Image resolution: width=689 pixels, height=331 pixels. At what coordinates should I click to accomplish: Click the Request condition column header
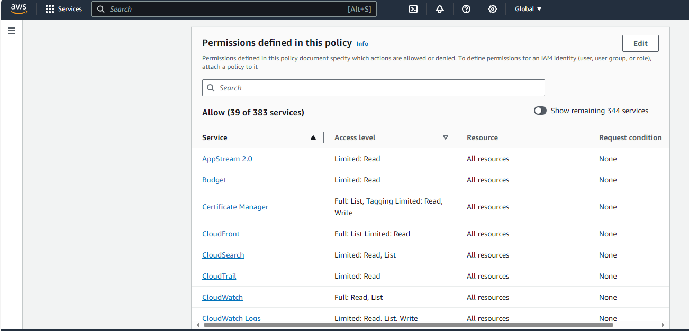pyautogui.click(x=630, y=137)
